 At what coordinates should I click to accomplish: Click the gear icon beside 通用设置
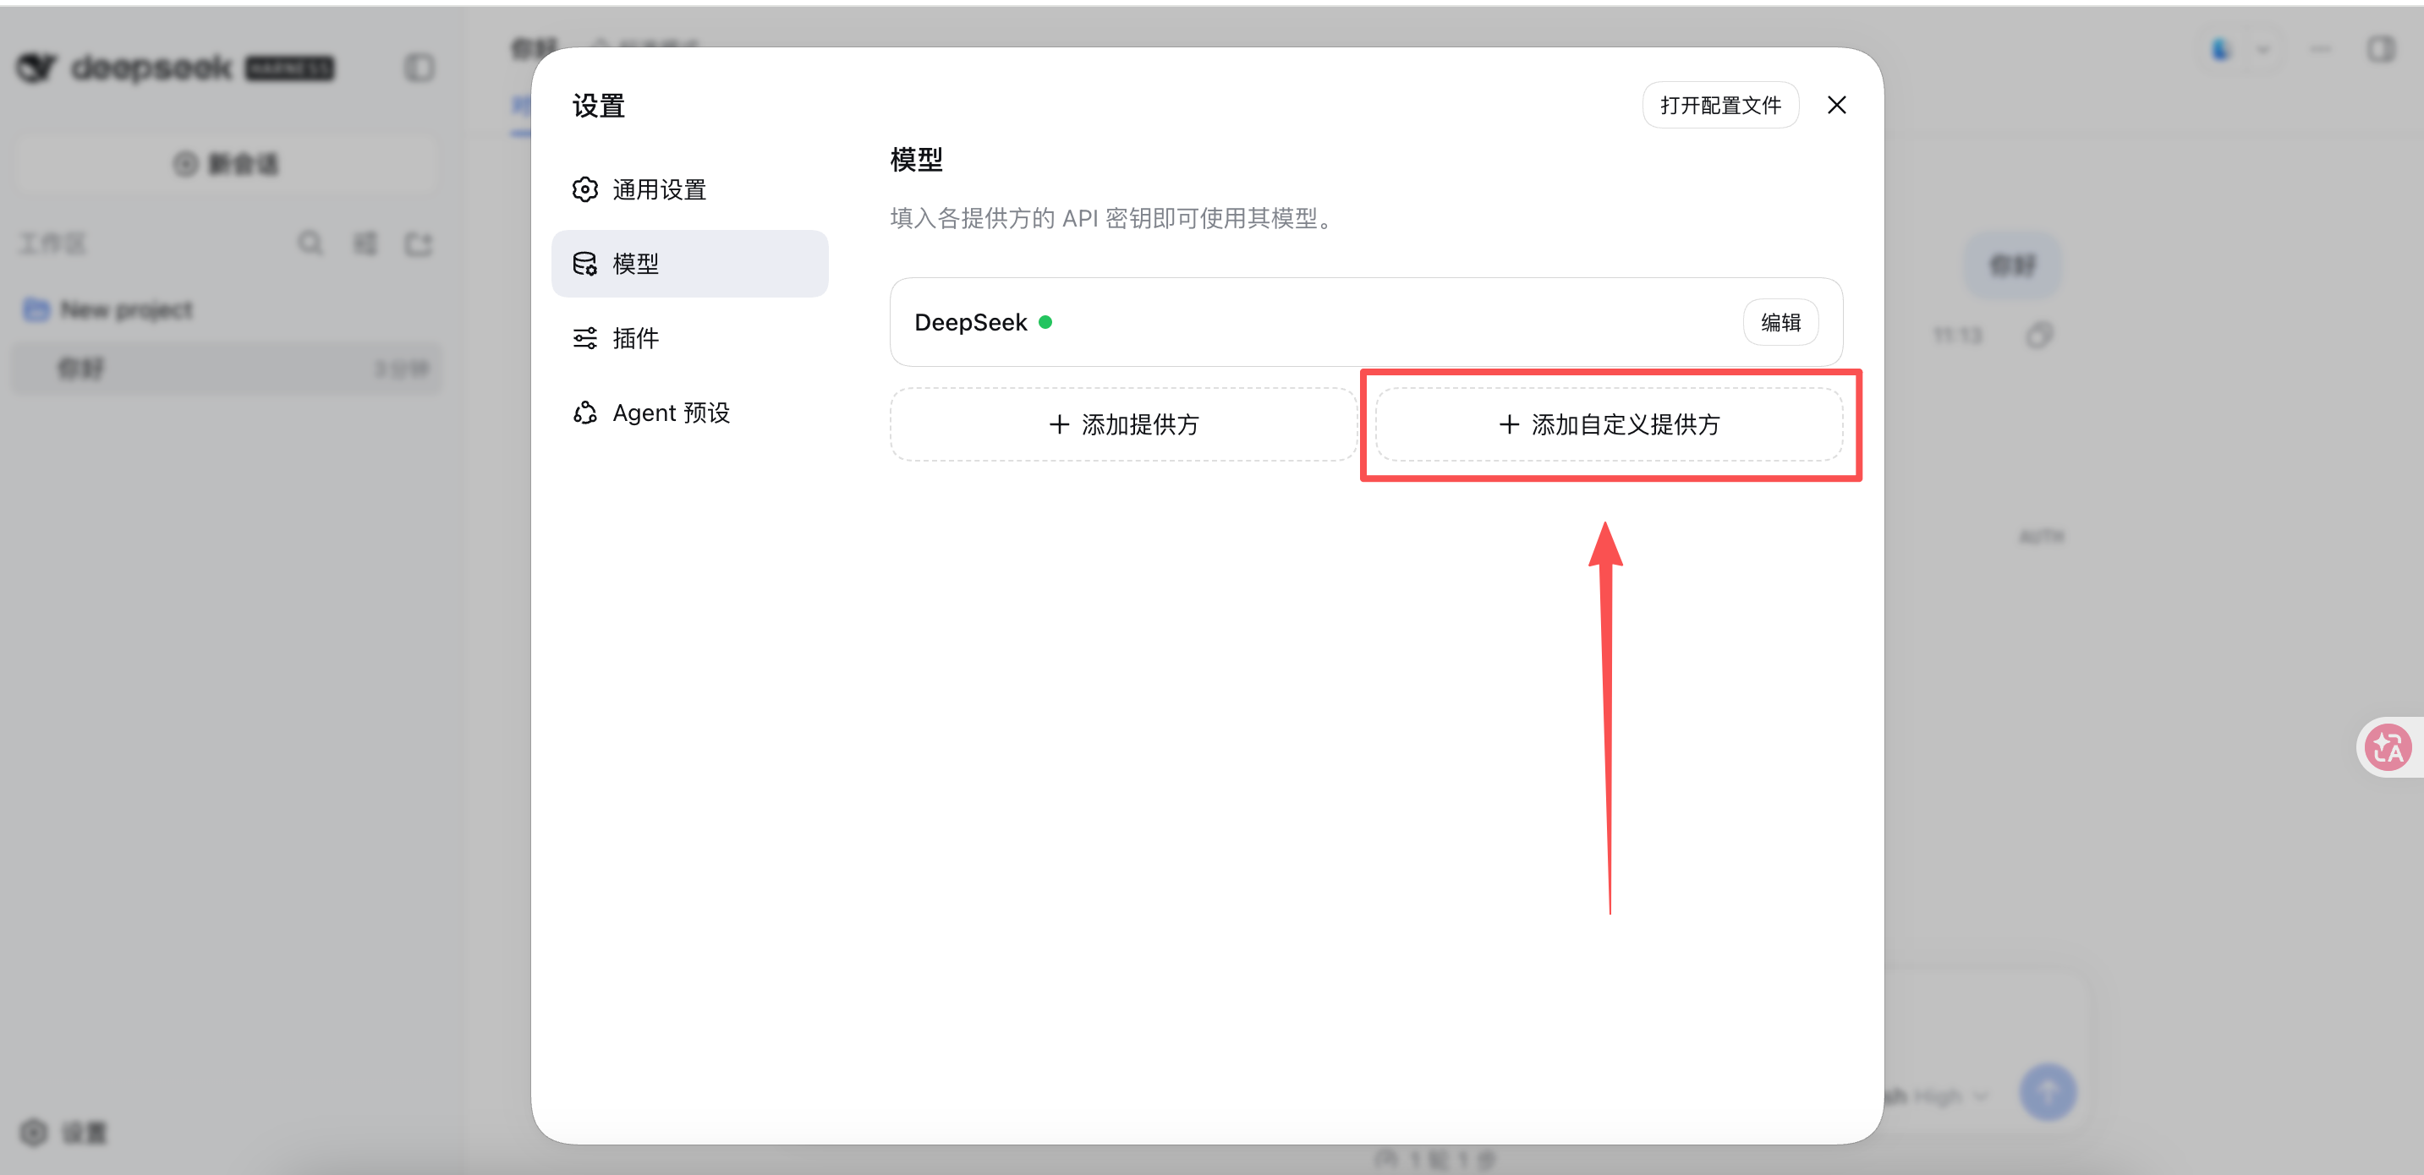585,189
